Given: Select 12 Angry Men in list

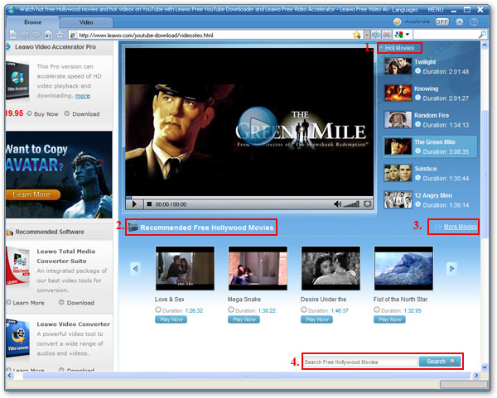Looking at the screenshot, I should (430, 199).
